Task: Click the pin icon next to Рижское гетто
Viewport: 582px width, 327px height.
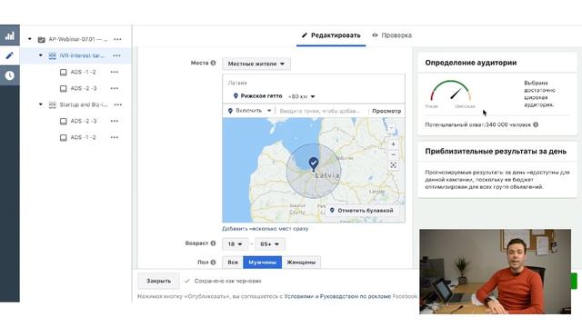Action: point(236,95)
